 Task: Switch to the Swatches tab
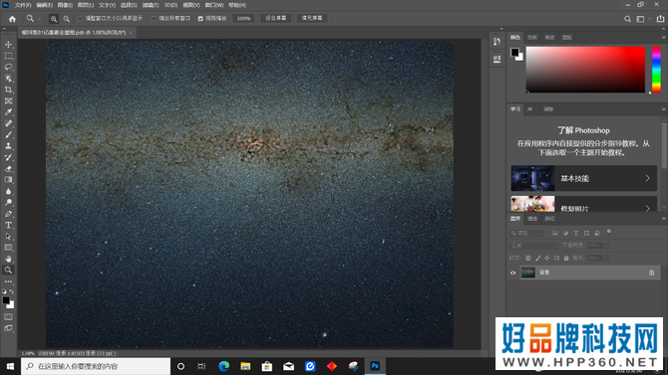tap(532, 38)
